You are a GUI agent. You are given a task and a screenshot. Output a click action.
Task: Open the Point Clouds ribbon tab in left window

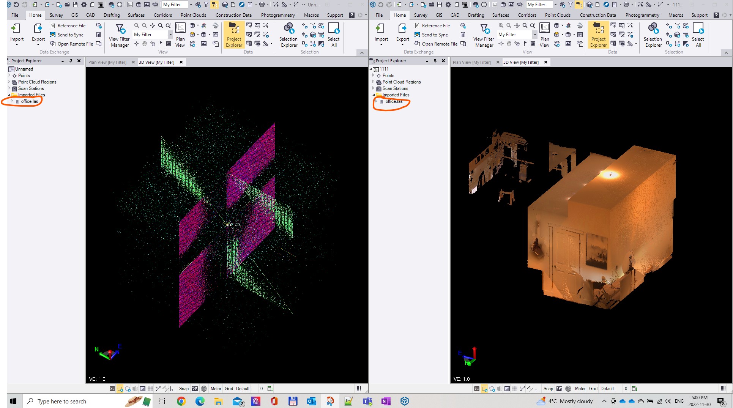(193, 15)
